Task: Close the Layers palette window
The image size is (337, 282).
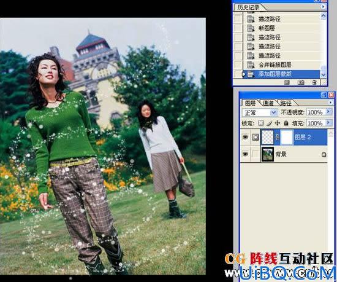Action: coord(331,95)
